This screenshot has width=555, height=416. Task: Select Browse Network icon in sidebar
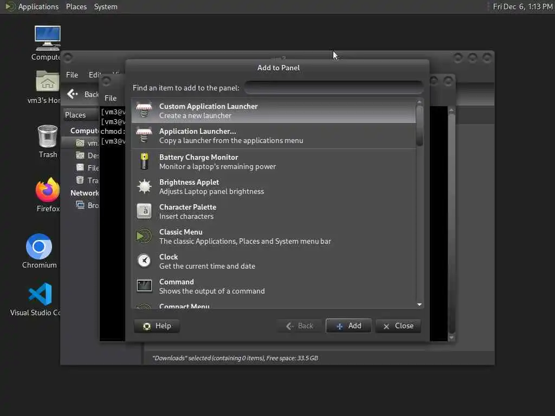coord(80,205)
